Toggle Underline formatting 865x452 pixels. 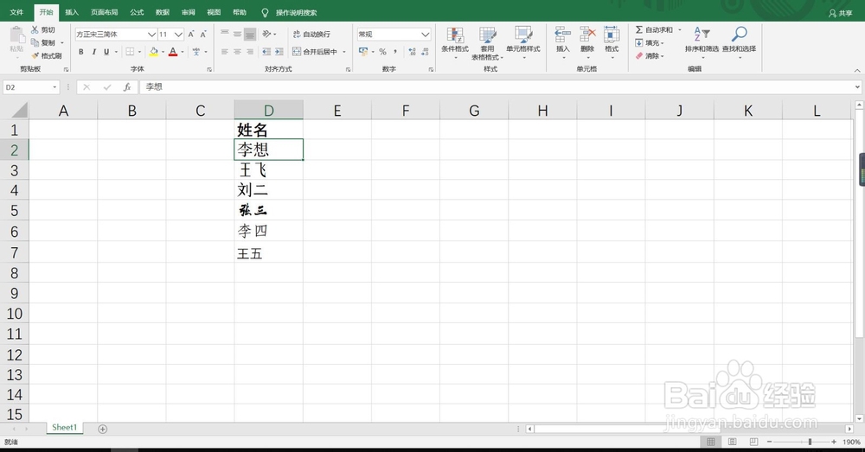click(x=106, y=52)
